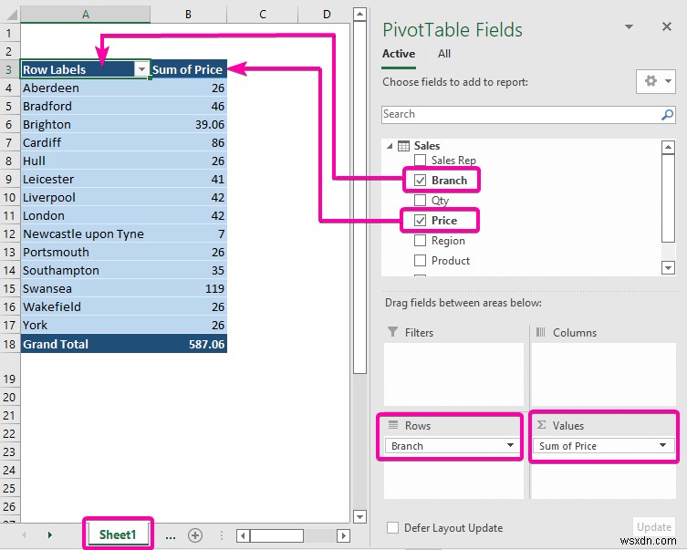Viewport: 687px width, 550px height.
Task: Select the York cell
Action: pyautogui.click(x=86, y=325)
